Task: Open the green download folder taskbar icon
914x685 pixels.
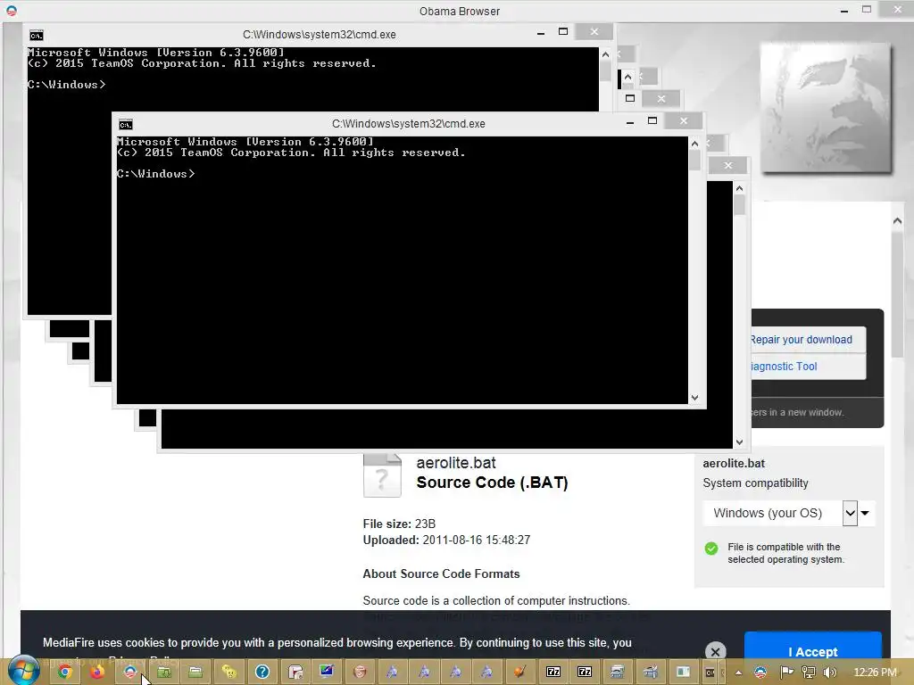Action: click(164, 673)
